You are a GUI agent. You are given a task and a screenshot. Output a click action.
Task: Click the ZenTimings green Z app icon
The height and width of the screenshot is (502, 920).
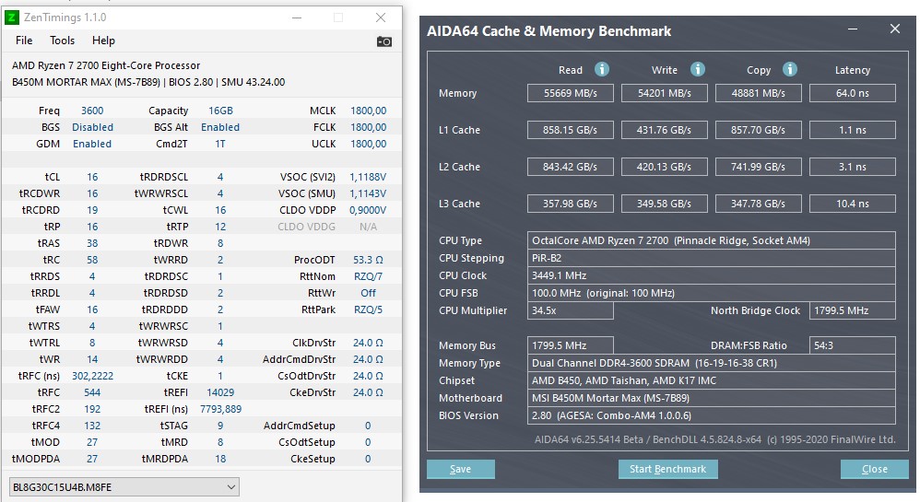[x=11, y=18]
